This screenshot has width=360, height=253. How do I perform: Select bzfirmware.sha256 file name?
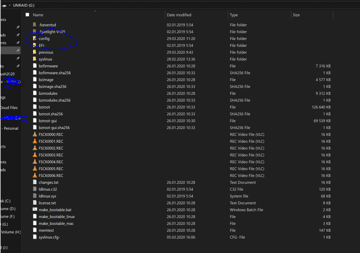point(55,73)
